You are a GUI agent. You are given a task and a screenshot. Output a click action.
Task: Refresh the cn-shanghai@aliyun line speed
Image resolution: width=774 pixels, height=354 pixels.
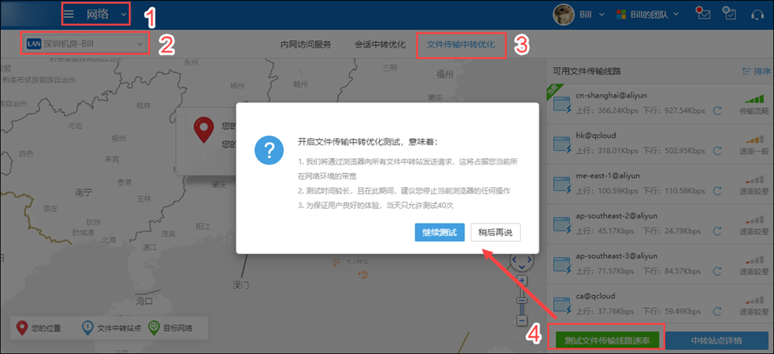click(x=718, y=110)
